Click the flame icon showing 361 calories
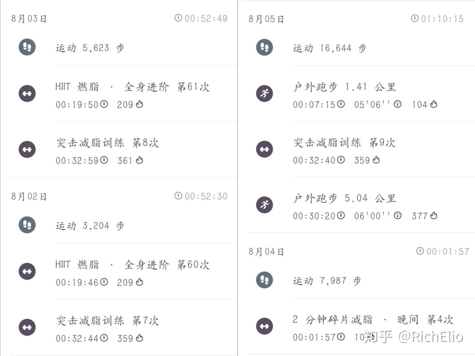The image size is (475, 356). (139, 160)
